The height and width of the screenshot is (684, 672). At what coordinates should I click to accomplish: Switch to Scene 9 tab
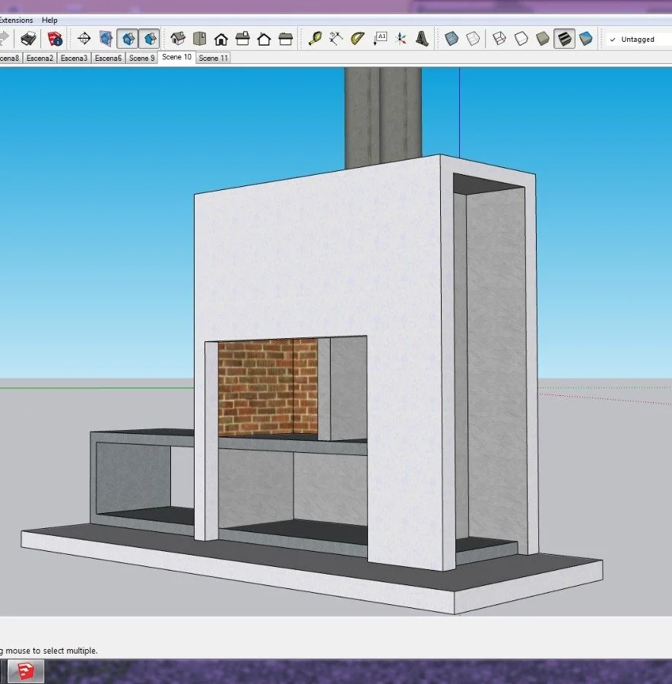142,58
